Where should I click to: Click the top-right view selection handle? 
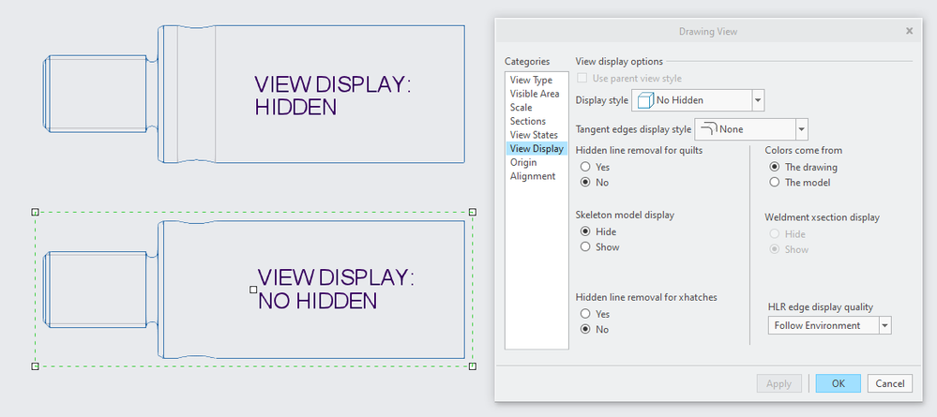473,212
